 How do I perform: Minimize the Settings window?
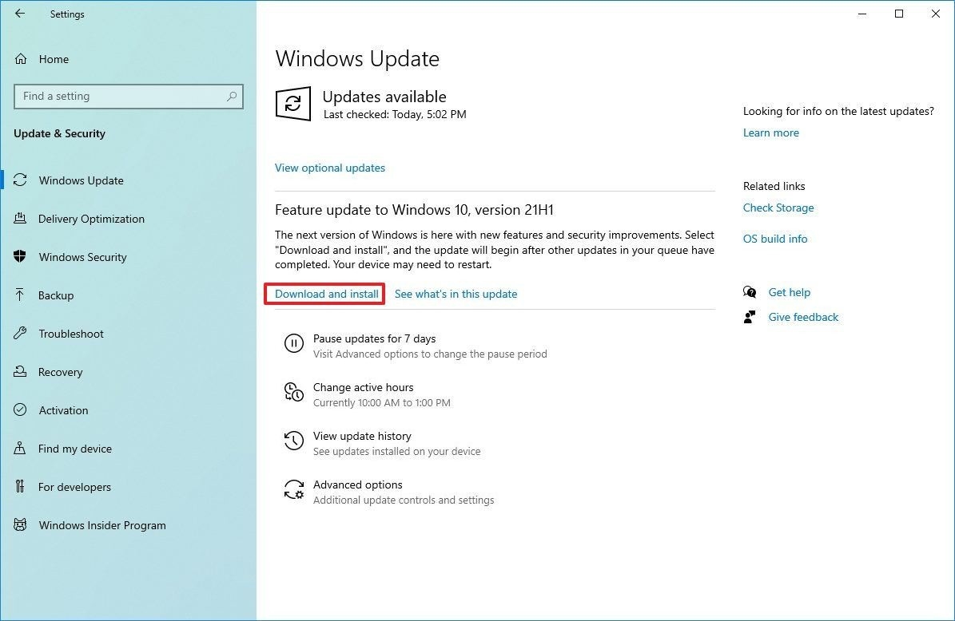tap(861, 14)
